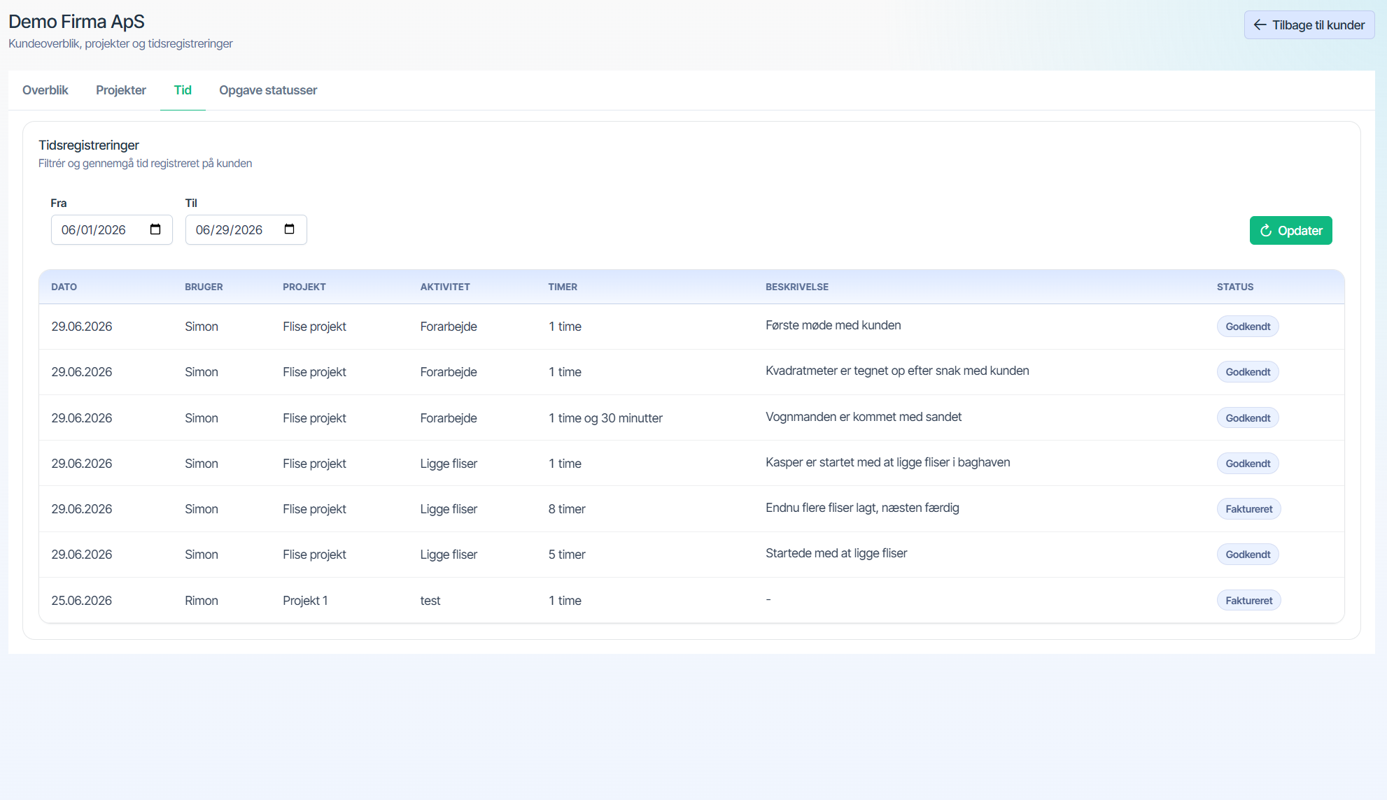Select description 'Endnu flere fliser lagt, næsten færdig'

[x=862, y=508]
